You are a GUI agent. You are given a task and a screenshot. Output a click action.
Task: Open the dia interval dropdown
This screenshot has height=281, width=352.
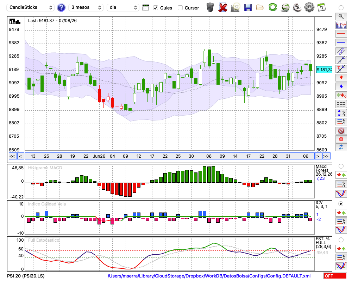click(123, 7)
